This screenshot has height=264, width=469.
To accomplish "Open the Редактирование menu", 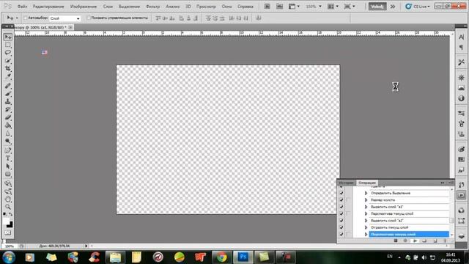I will tap(48, 7).
